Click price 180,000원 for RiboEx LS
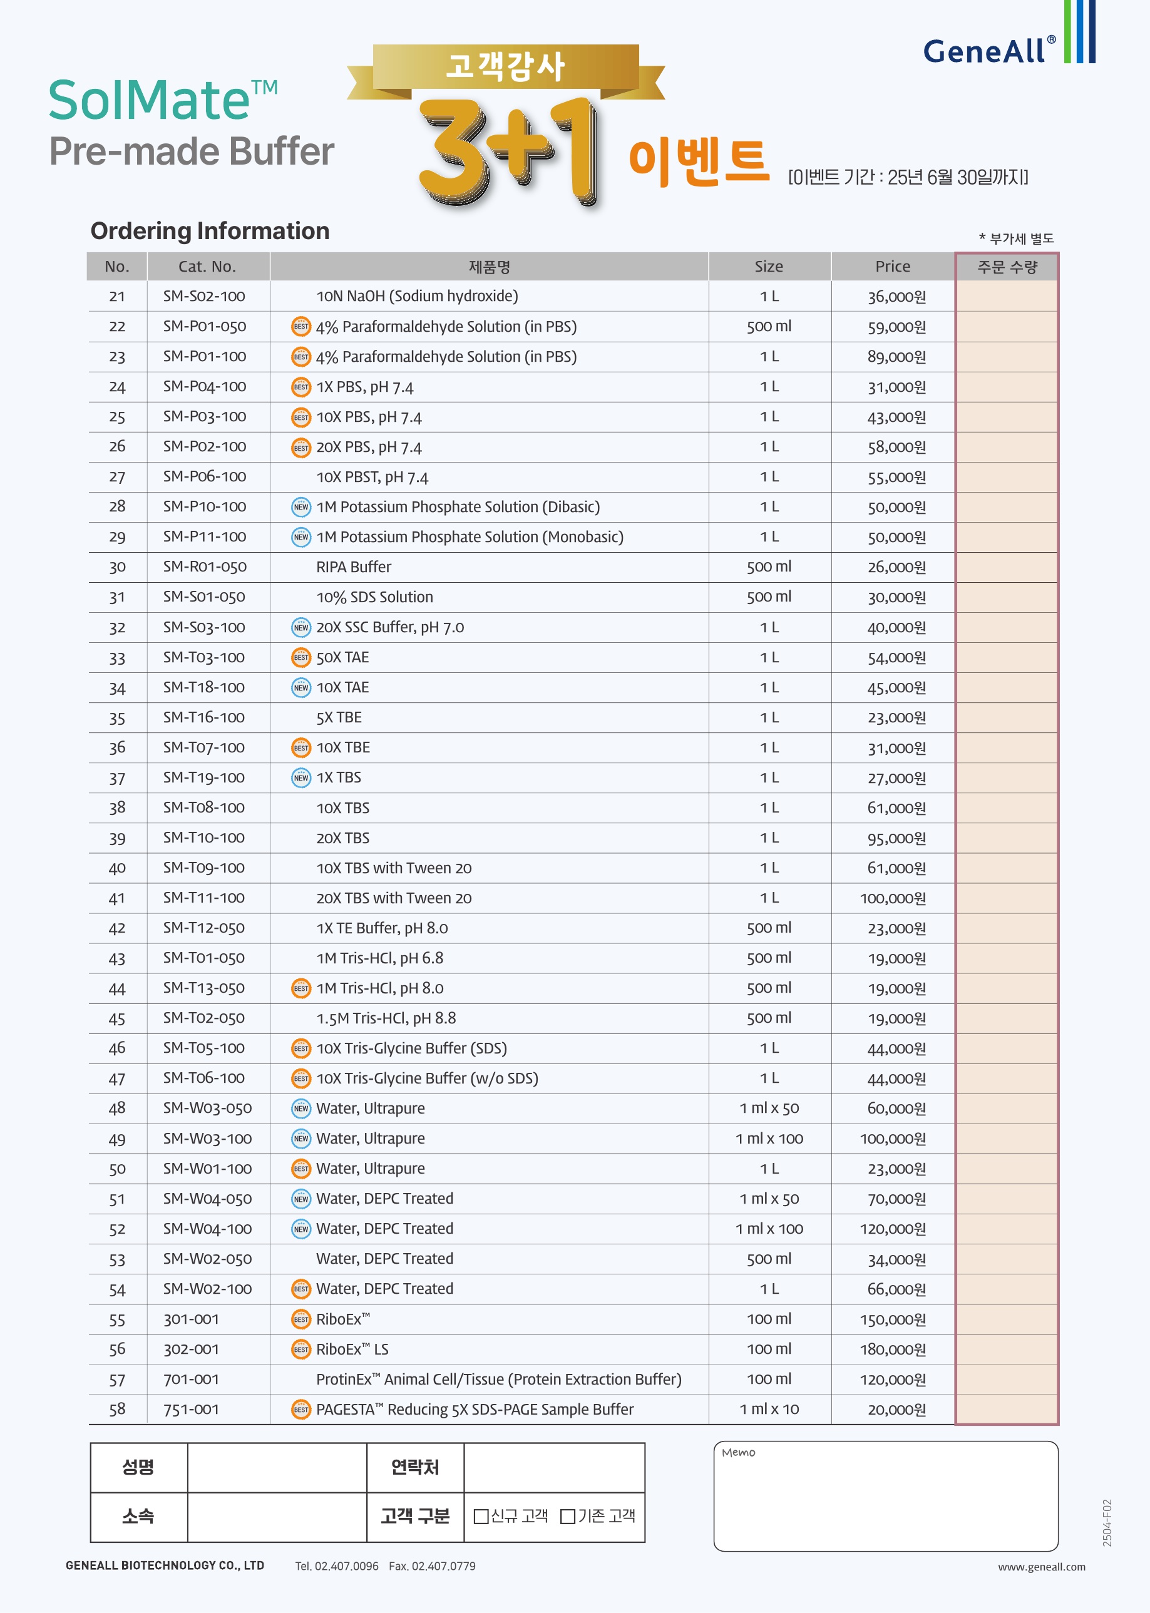The height and width of the screenshot is (1613, 1150). pos(892,1349)
